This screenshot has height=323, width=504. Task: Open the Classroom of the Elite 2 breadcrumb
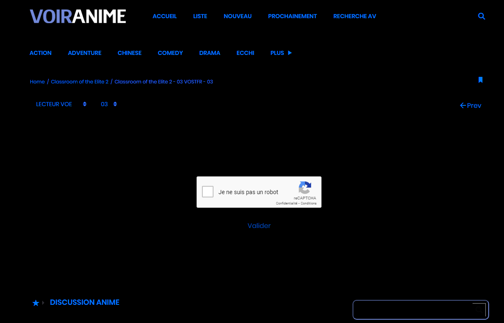(79, 82)
